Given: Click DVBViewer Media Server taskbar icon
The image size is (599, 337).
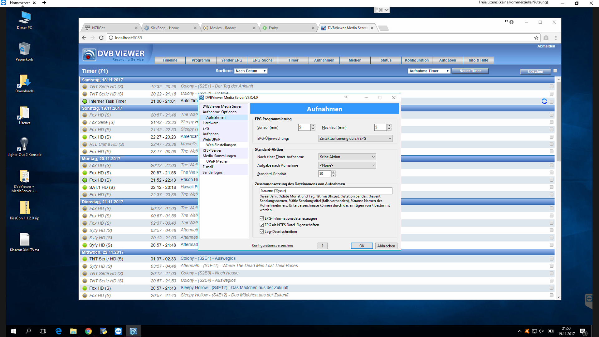Looking at the screenshot, I should pos(133,331).
